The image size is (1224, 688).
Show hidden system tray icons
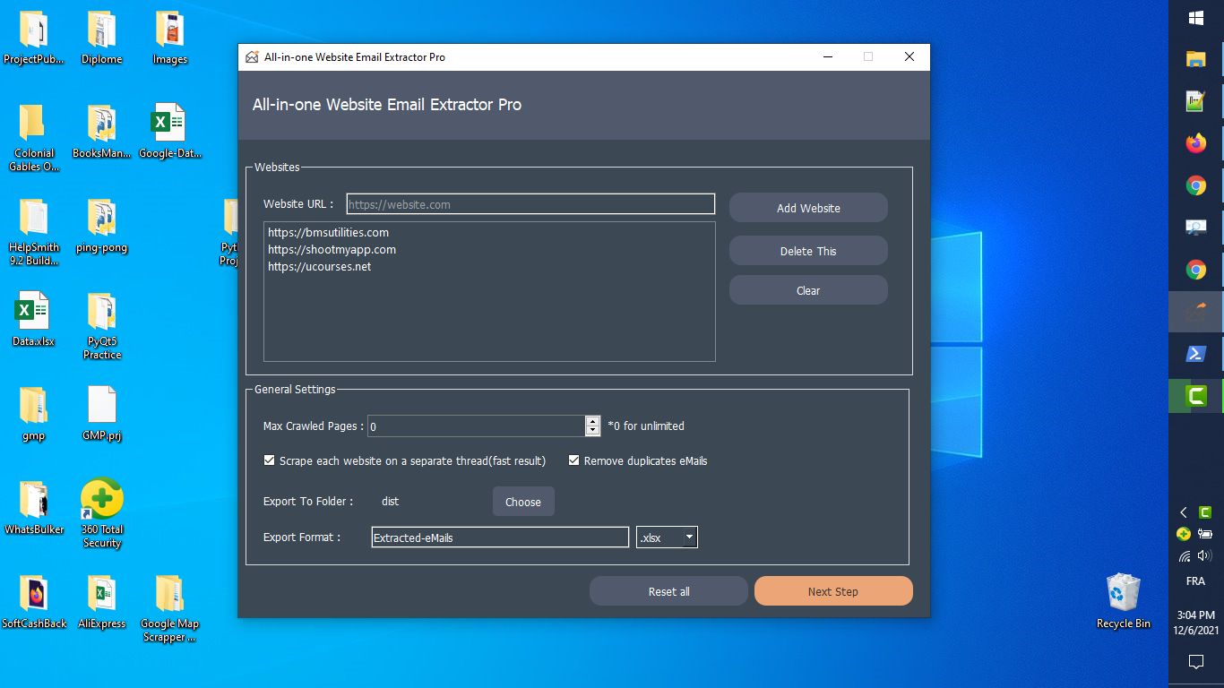[1184, 512]
